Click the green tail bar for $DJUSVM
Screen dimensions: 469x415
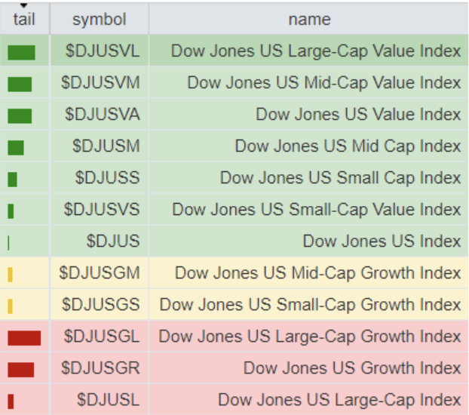coord(20,84)
